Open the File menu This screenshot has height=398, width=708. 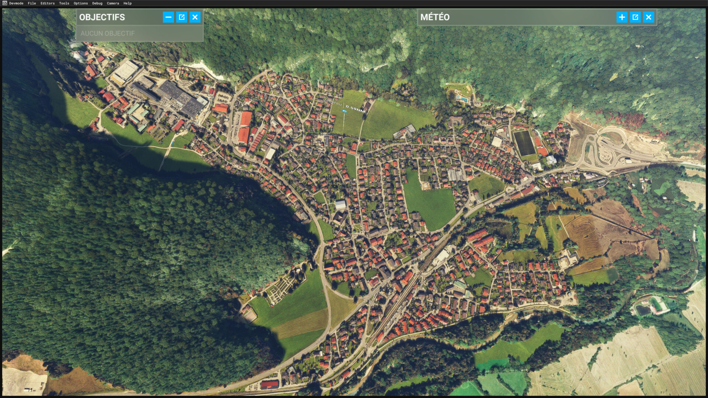pyautogui.click(x=32, y=3)
